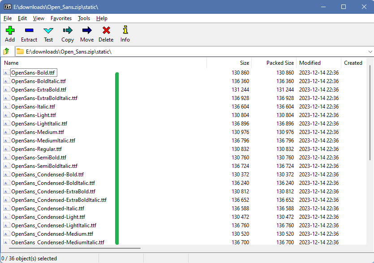Viewport: 374px width, 263px height.
Task: Click packed size value 136 796
Action: click(x=285, y=141)
